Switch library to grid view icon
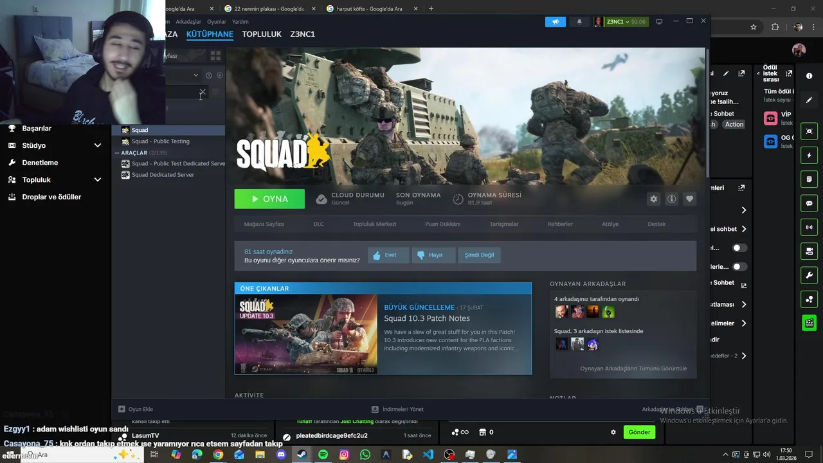Screen dimensions: 823x463 [x=215, y=56]
